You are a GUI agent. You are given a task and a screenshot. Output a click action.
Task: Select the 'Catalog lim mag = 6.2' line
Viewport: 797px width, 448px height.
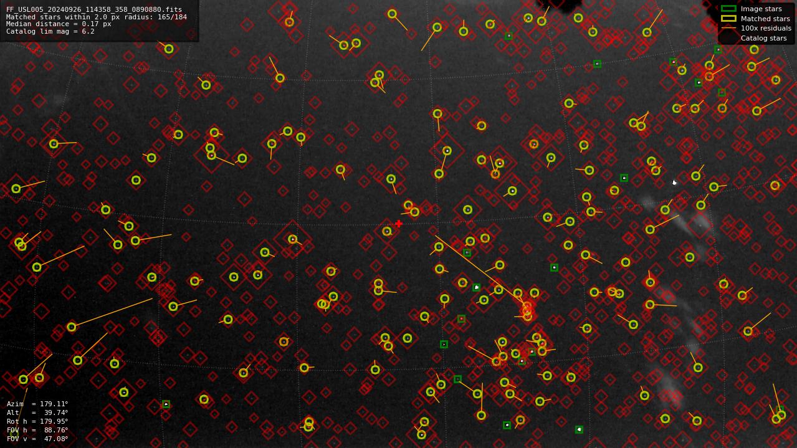tap(50, 31)
